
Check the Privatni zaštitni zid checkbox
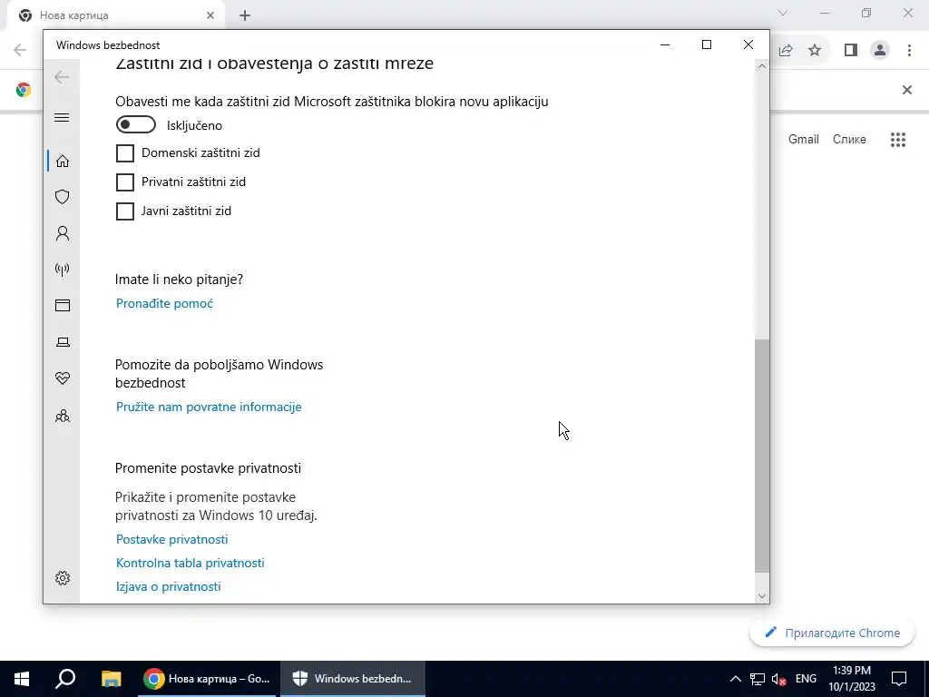click(125, 182)
